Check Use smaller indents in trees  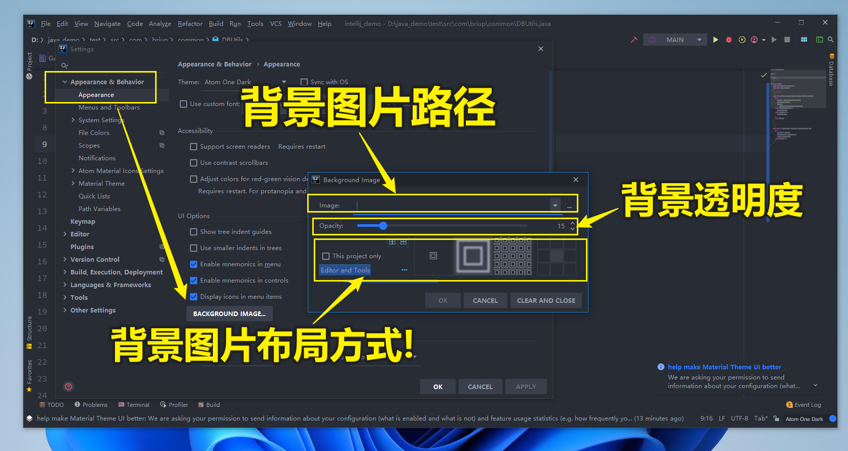coord(194,248)
